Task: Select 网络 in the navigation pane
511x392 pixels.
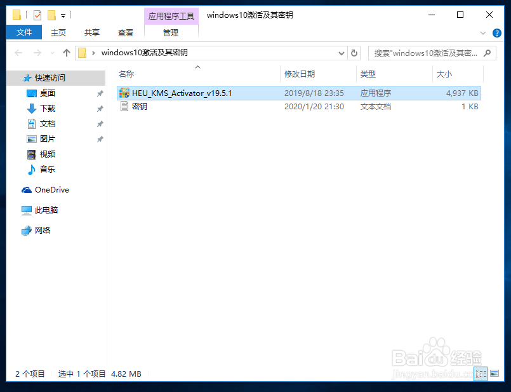Action: (x=43, y=230)
